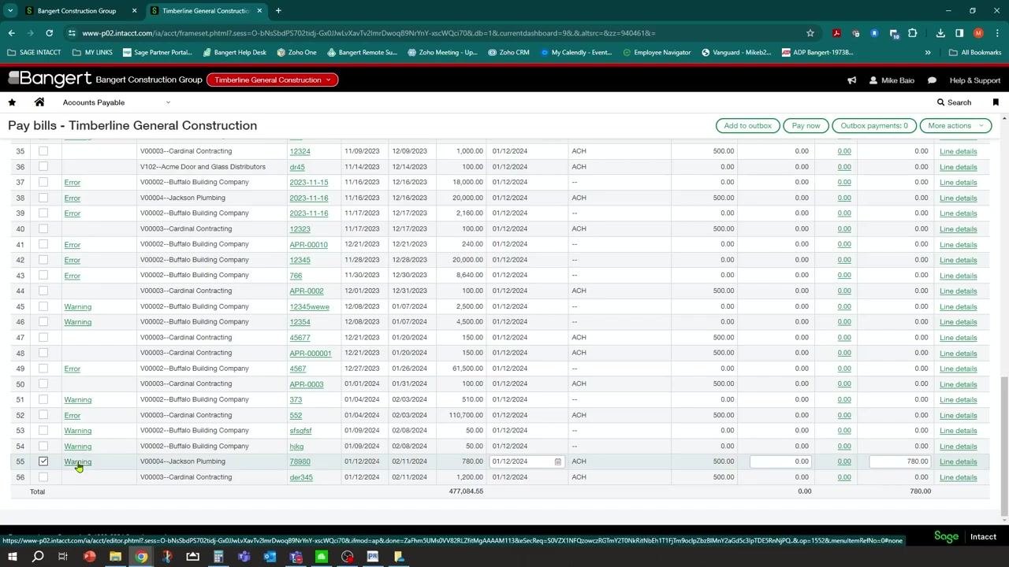Click the Add to outbox button
This screenshot has height=567, width=1009.
[748, 125]
